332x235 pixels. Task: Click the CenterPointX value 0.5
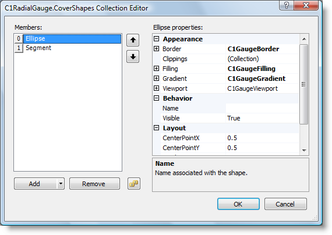coord(232,138)
